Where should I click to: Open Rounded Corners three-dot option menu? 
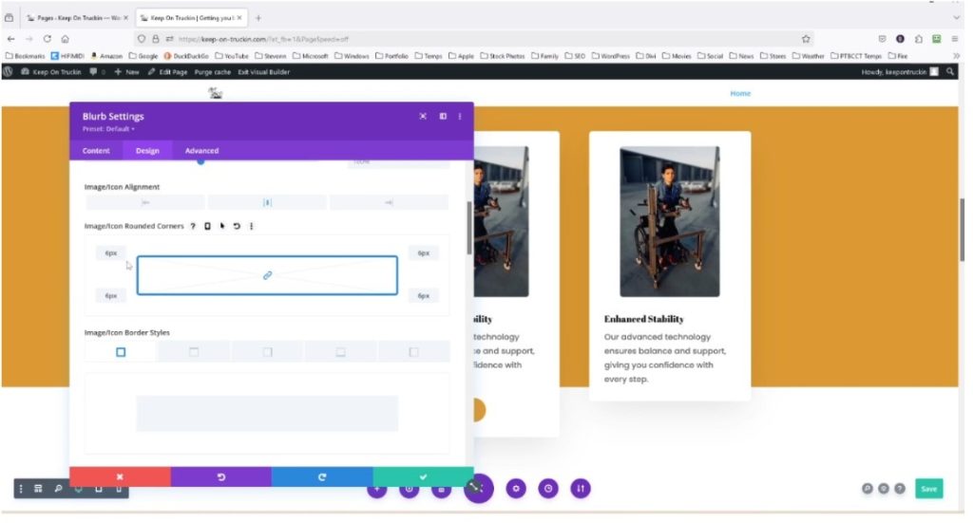(251, 226)
